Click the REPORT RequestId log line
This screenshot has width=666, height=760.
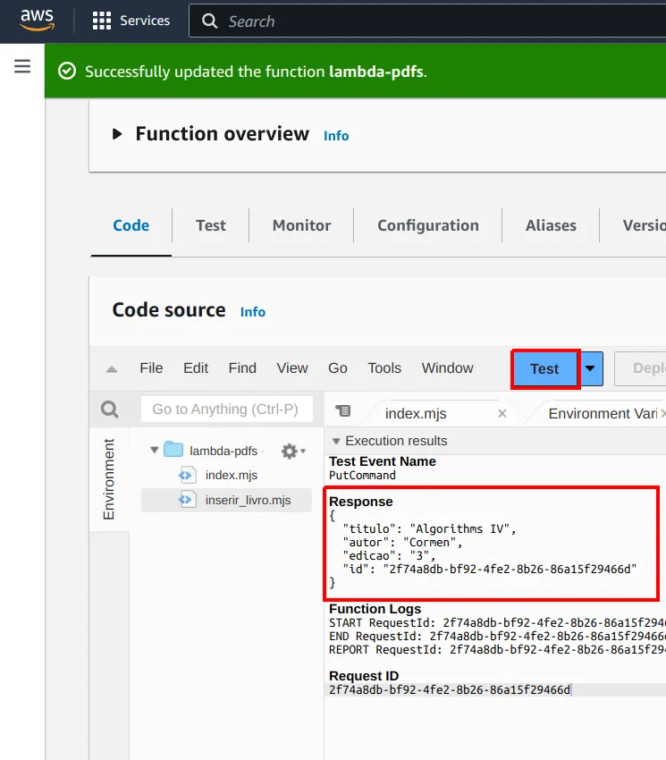pyautogui.click(x=497, y=649)
